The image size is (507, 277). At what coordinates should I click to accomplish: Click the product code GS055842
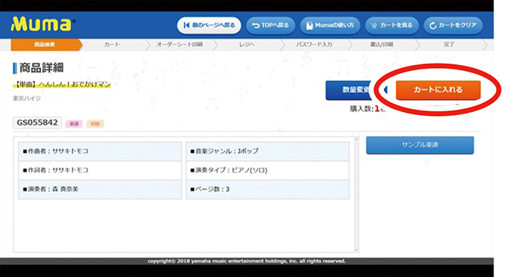(37, 122)
